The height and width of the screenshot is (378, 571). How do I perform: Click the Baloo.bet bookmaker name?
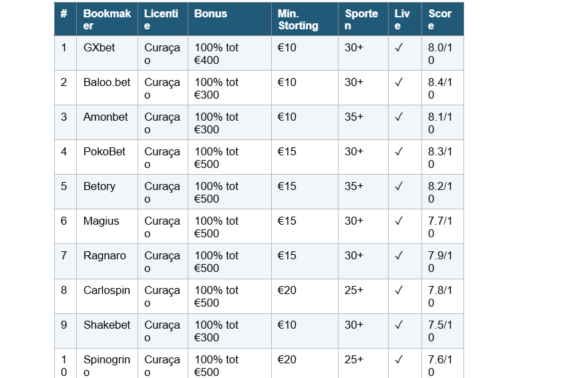pyautogui.click(x=107, y=82)
